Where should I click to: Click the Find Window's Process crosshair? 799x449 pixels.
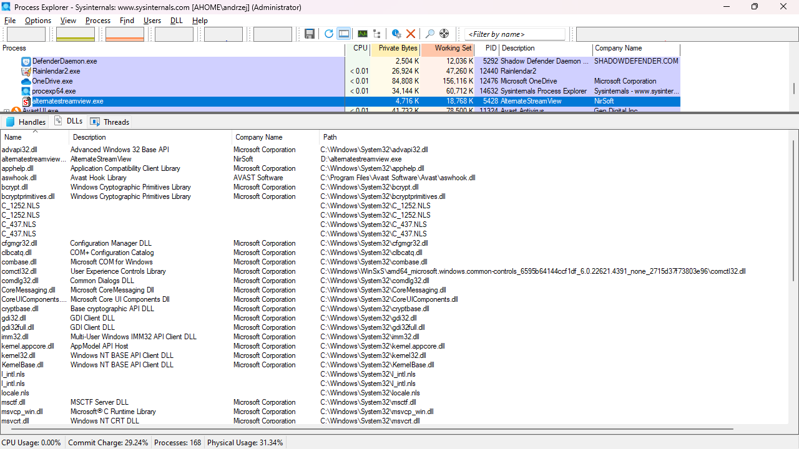tap(444, 34)
